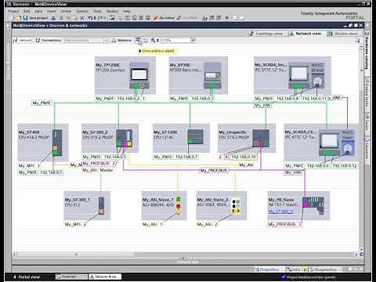This screenshot has height=282, width=376.
Task: Click the Relations button
Action: (x=122, y=40)
